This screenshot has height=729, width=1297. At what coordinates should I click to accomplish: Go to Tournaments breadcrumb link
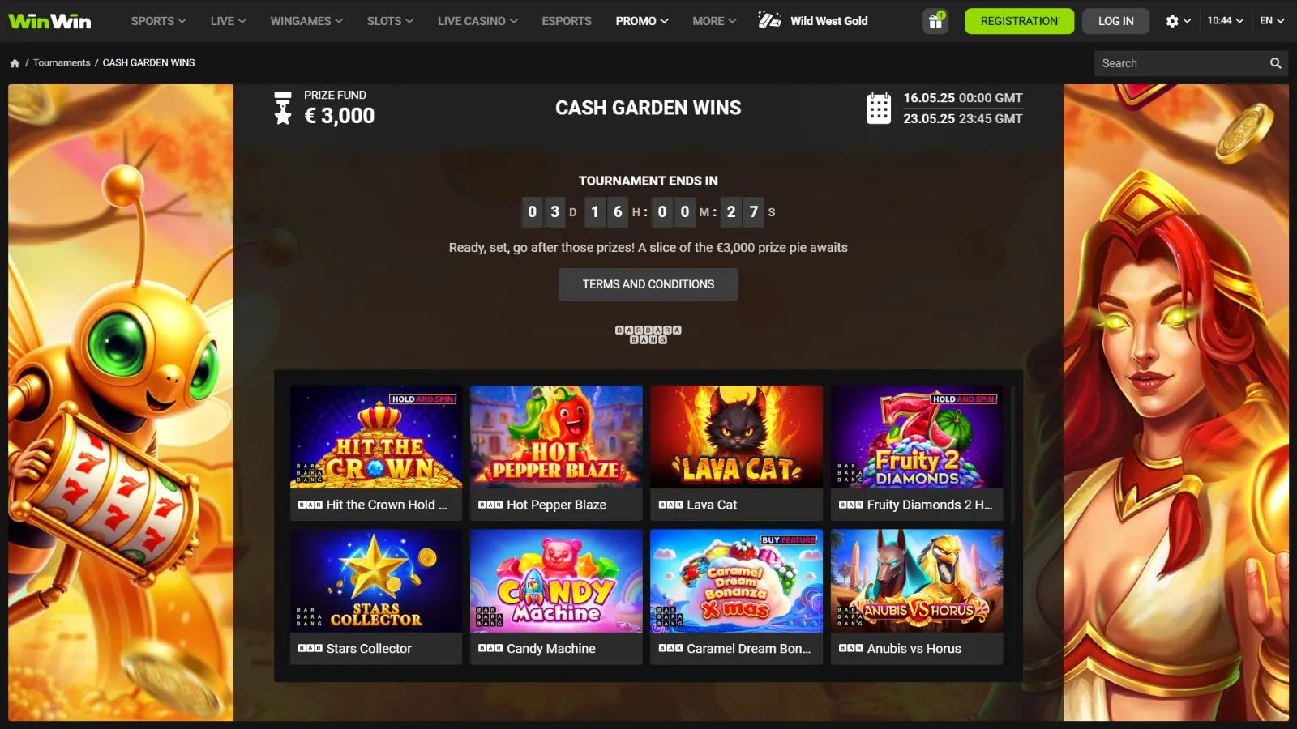[x=62, y=63]
